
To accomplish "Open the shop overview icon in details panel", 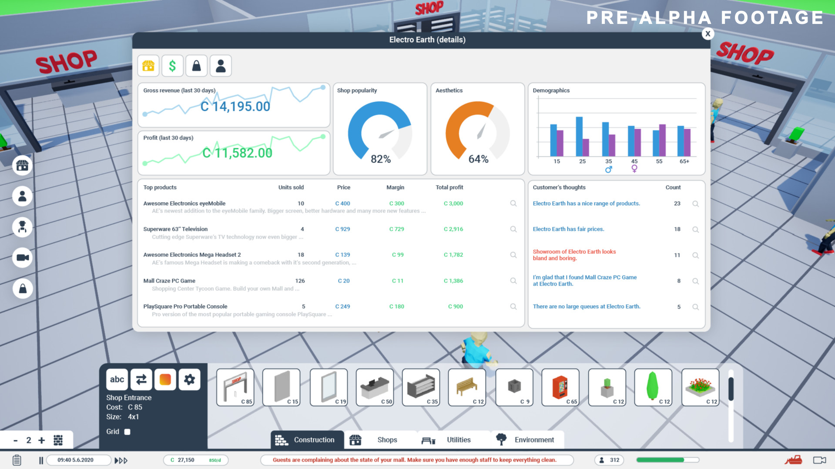I will (148, 66).
